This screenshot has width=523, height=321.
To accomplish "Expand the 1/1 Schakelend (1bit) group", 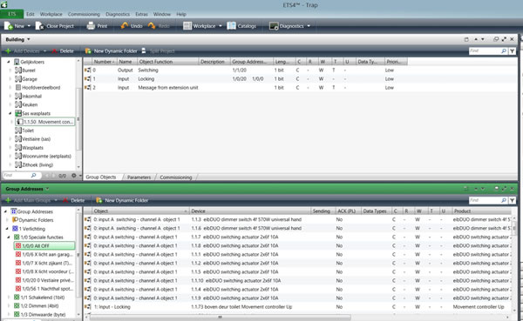I will point(9,298).
